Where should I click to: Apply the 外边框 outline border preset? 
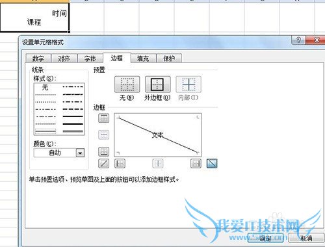click(x=157, y=84)
